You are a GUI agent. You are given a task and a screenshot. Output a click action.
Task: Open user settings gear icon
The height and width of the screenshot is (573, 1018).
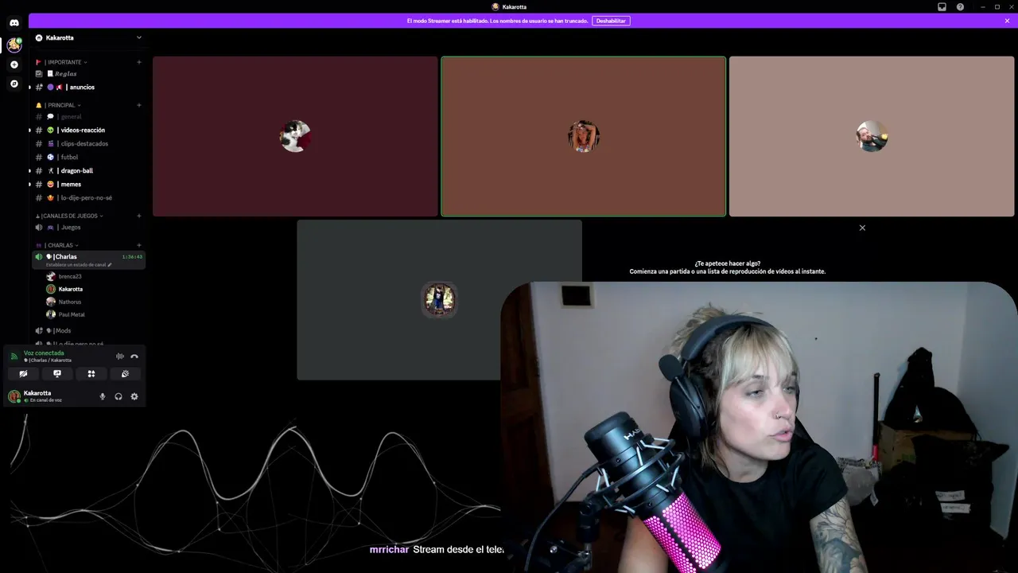tap(134, 396)
